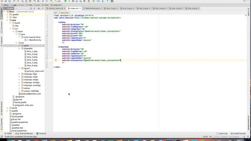The image size is (251, 141).
Task: Run the app with the green play icon
Action: coord(65,1)
